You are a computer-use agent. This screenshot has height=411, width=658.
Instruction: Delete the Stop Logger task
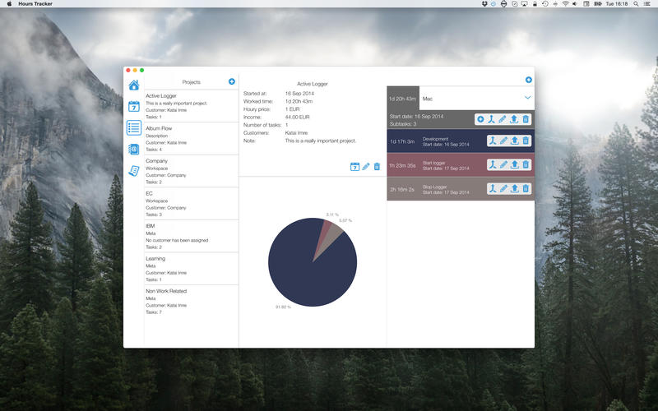526,189
